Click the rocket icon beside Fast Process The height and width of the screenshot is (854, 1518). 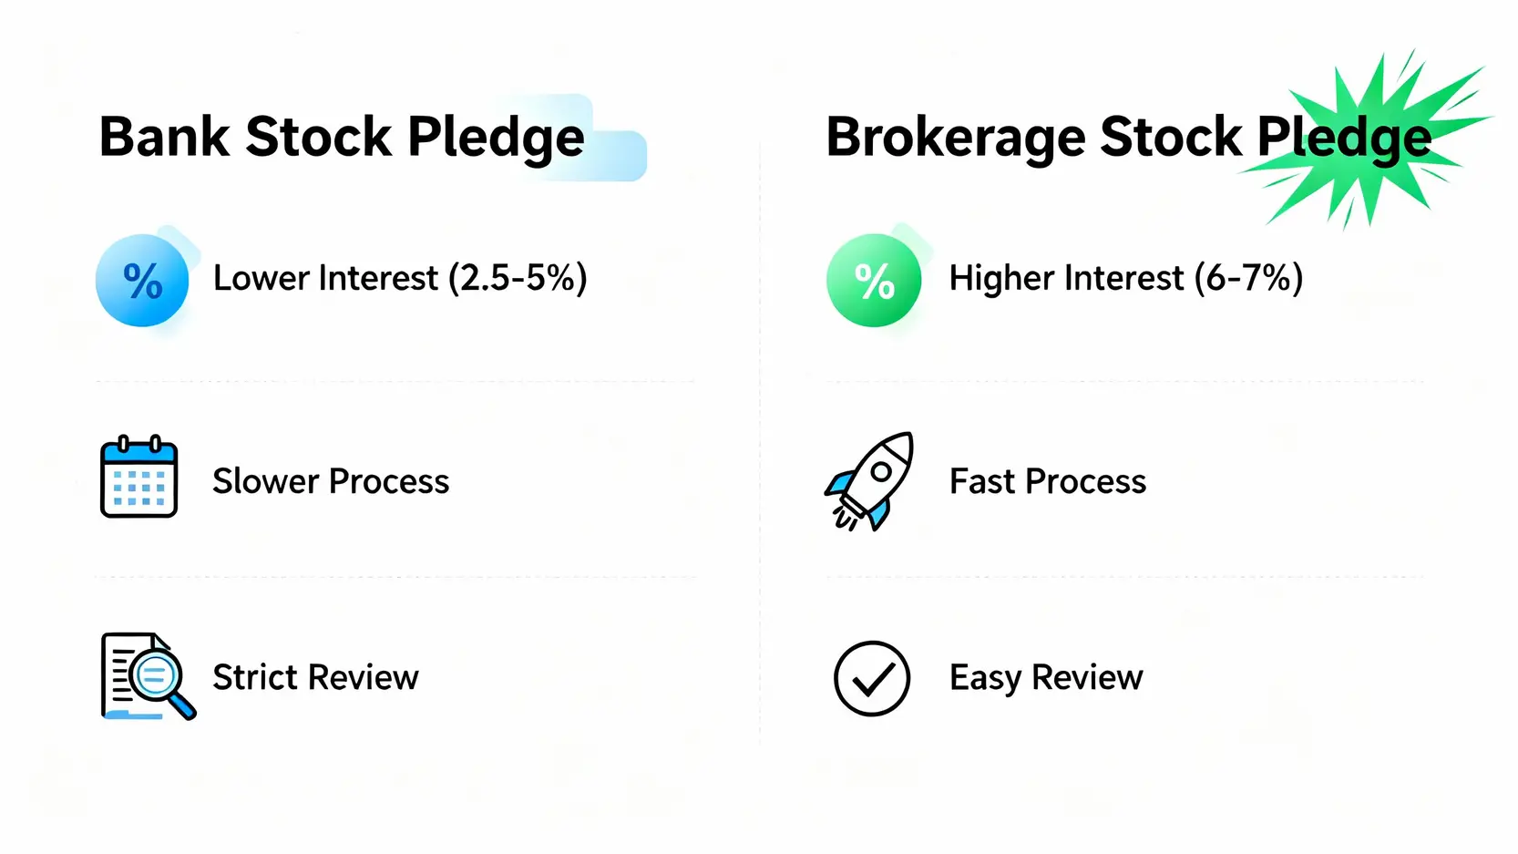point(870,480)
